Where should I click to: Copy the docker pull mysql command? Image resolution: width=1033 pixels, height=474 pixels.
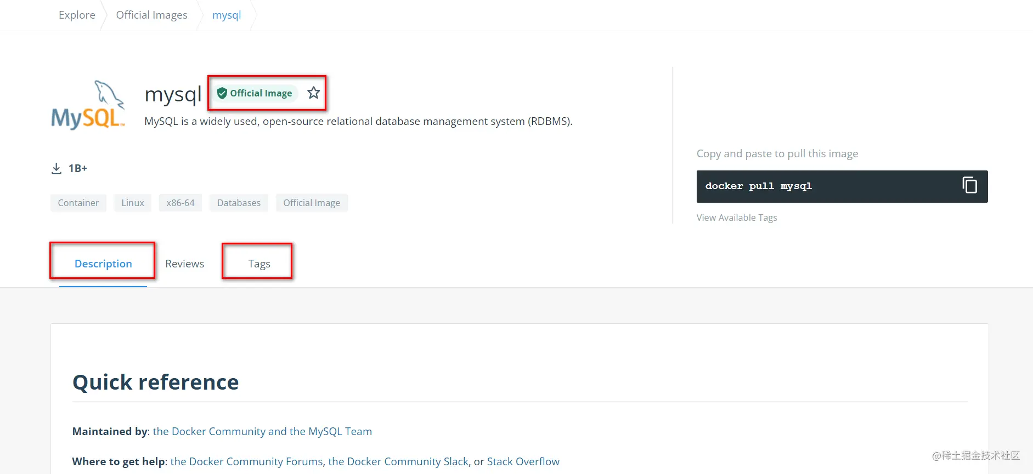click(x=969, y=185)
